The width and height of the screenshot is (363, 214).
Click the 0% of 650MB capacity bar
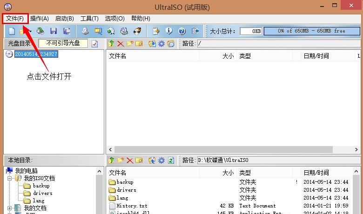312,31
